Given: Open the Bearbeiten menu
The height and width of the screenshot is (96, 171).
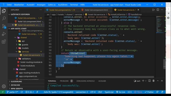Looking at the screenshot, I should (x=19, y=5).
